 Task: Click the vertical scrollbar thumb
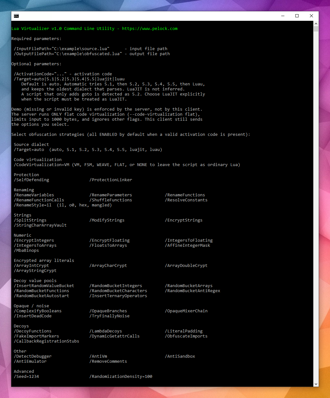316,29
